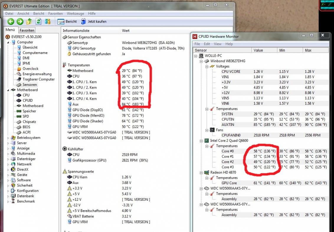Open the Hilfe menu
Viewport: 334px width, 232px height.
click(x=92, y=13)
